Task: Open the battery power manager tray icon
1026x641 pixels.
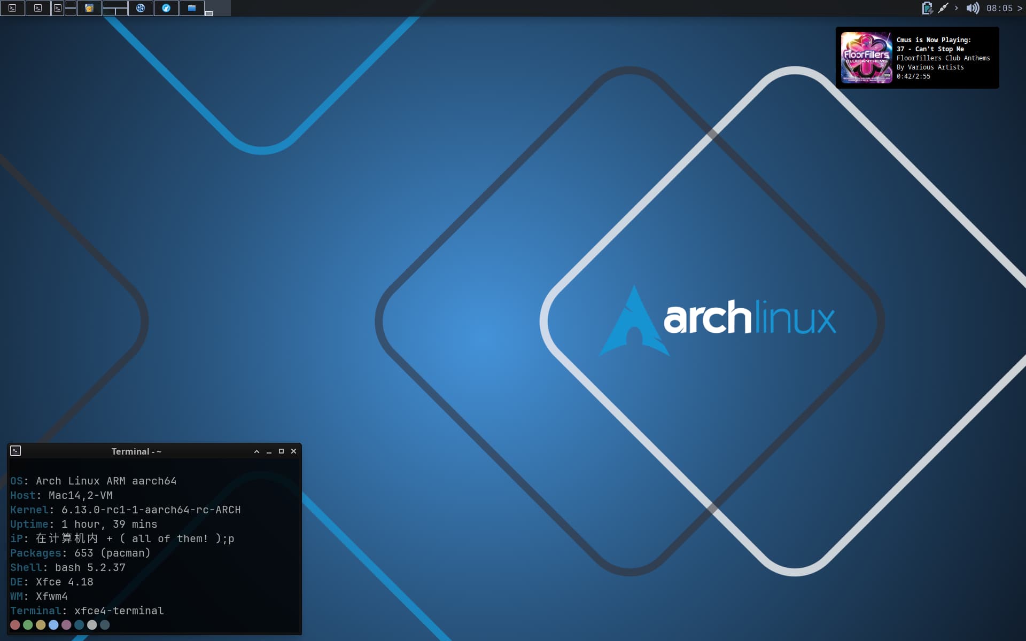Action: coord(927,8)
